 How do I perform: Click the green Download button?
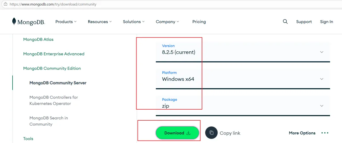tap(177, 133)
